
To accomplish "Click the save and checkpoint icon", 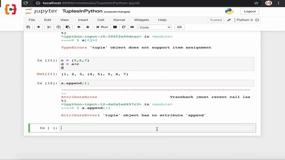I will tap(28, 27).
